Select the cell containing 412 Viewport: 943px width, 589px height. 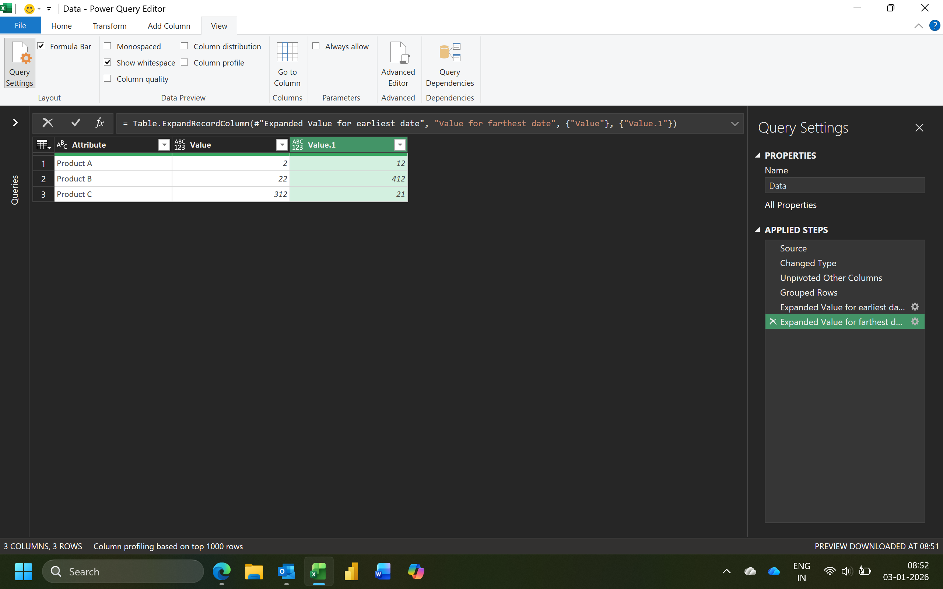point(349,179)
